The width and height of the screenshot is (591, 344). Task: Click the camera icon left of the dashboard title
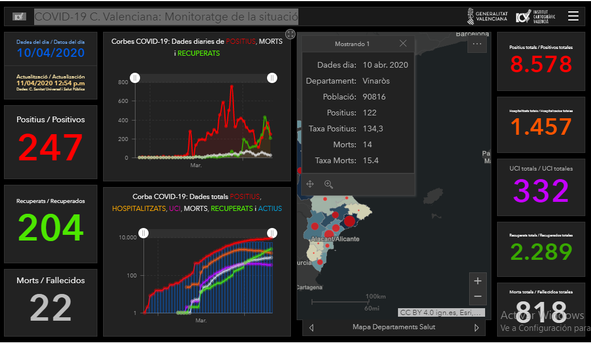[x=19, y=16]
